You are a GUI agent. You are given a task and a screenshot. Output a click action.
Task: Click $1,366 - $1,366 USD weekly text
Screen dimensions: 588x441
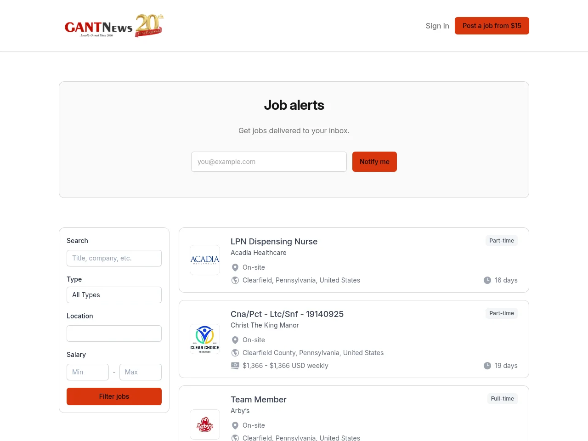pos(285,366)
